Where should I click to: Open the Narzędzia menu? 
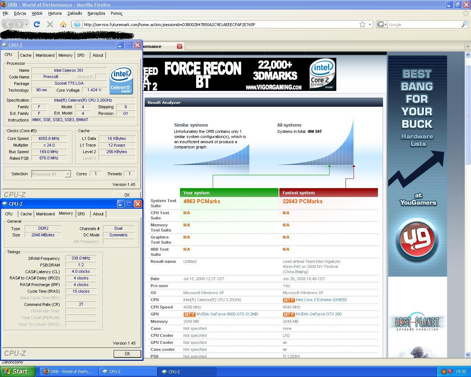[96, 13]
